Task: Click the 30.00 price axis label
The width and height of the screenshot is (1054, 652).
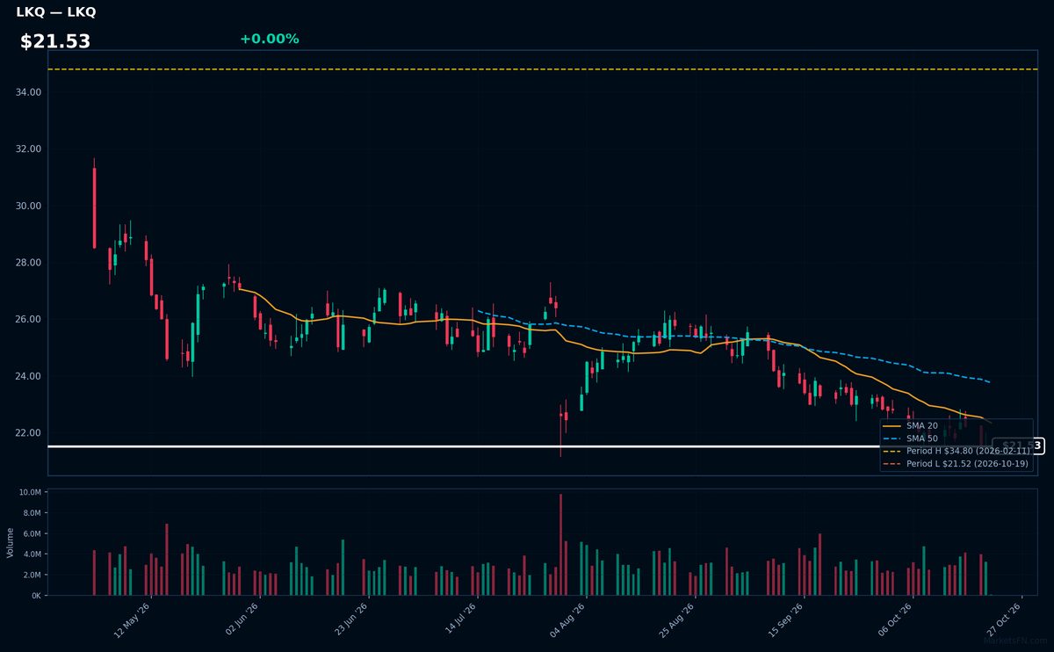Action: 28,206
